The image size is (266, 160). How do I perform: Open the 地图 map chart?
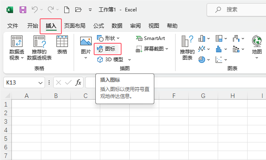pos(257,47)
